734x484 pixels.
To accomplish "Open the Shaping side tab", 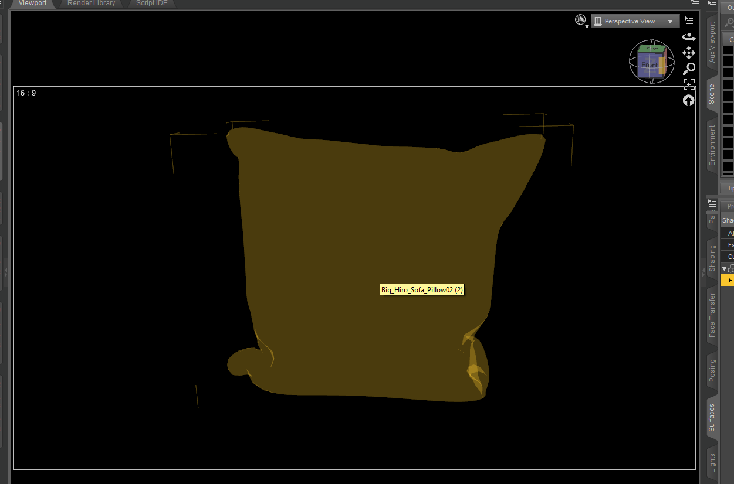I will 712,258.
